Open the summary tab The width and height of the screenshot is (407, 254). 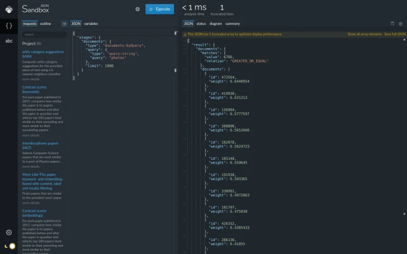232,24
